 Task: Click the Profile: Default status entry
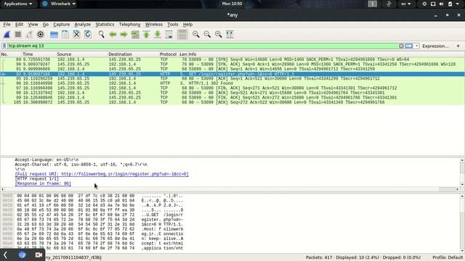(x=448, y=257)
